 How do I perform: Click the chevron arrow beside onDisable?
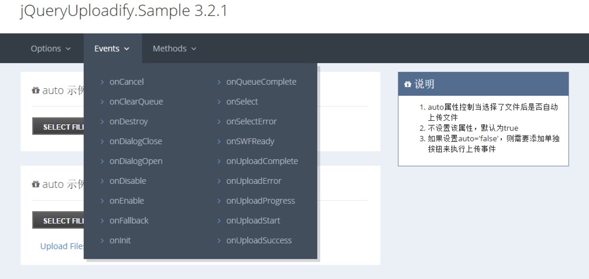coord(102,181)
